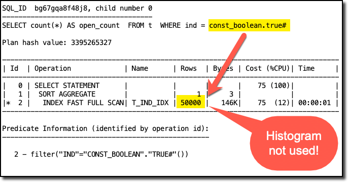Click the 00:00:01 time value
This screenshot has height=182, width=348.
point(315,103)
